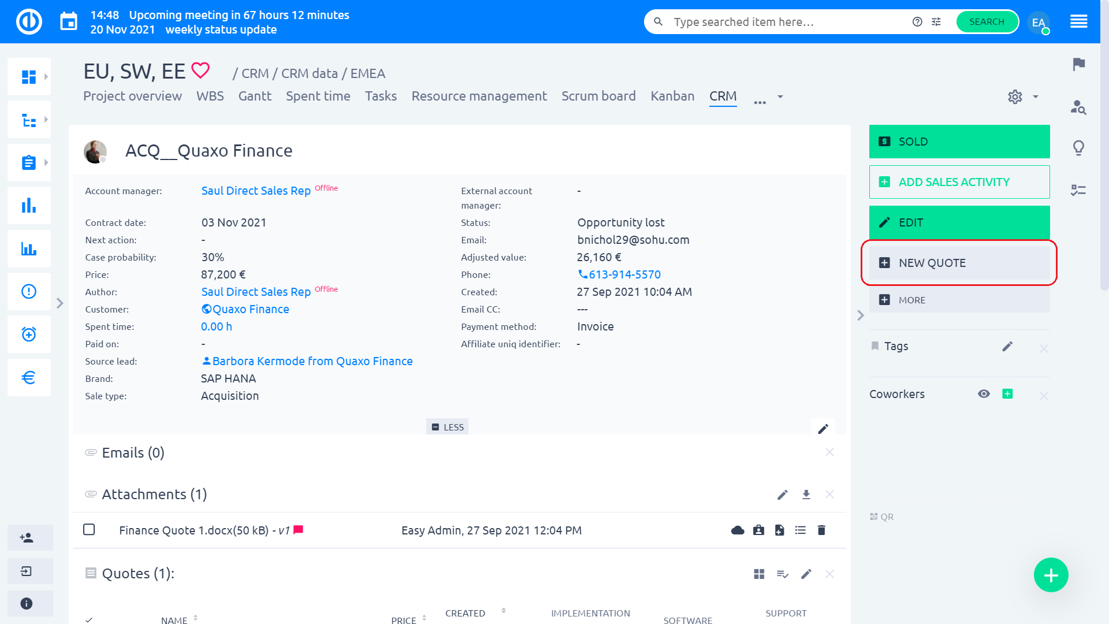Click the red flag icon in the right sidebar
Screen dimensions: 1109x624
(x=1078, y=64)
